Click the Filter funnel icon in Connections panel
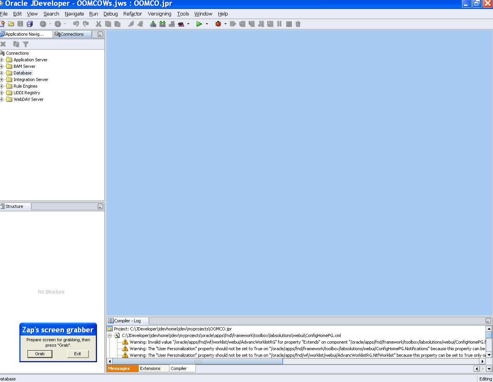This screenshot has width=493, height=382. click(26, 44)
